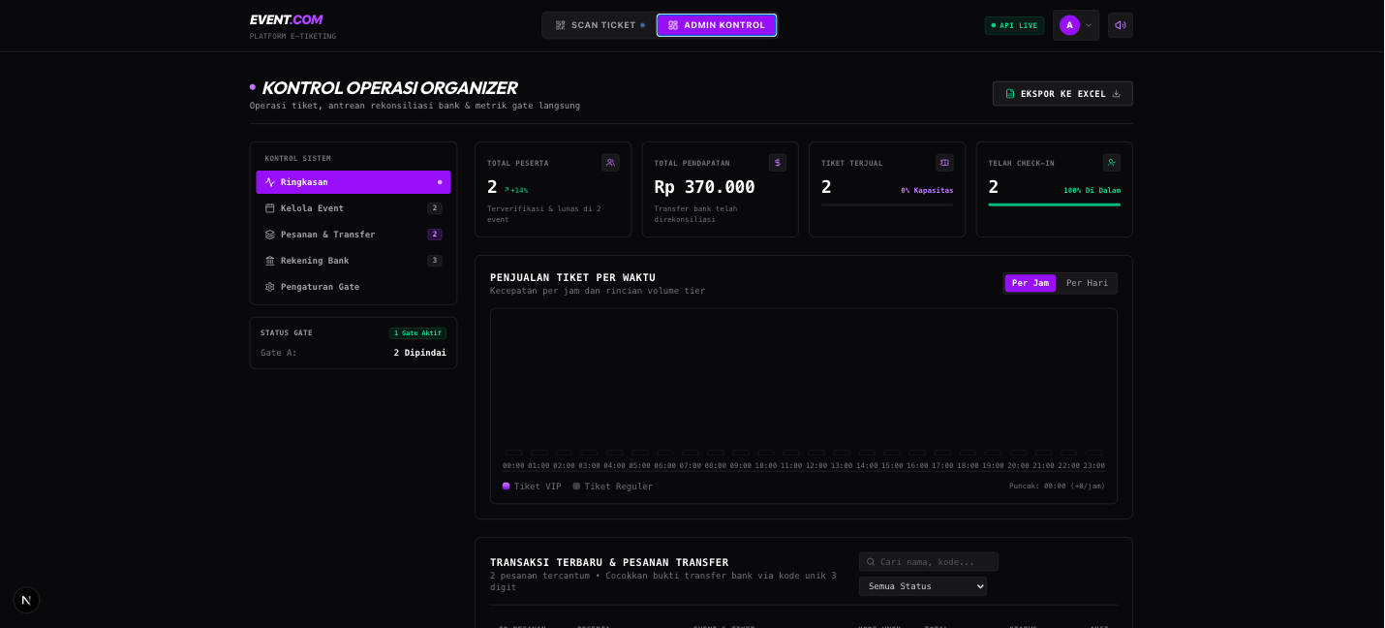Click the Tiket Terjual ticket icon
Screen dimensions: 1385x628
click(x=944, y=163)
